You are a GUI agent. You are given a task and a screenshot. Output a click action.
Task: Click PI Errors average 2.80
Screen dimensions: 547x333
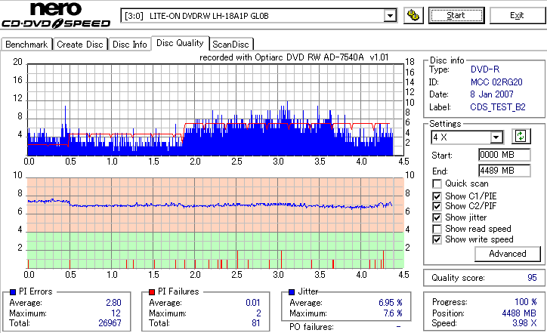coord(114,303)
